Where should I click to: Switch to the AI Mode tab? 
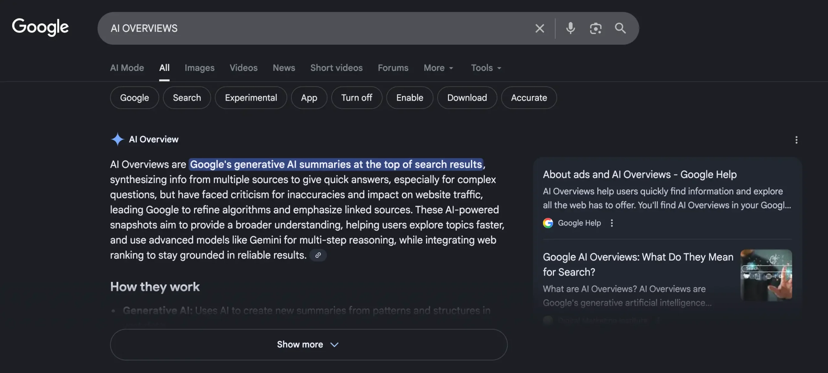point(127,68)
